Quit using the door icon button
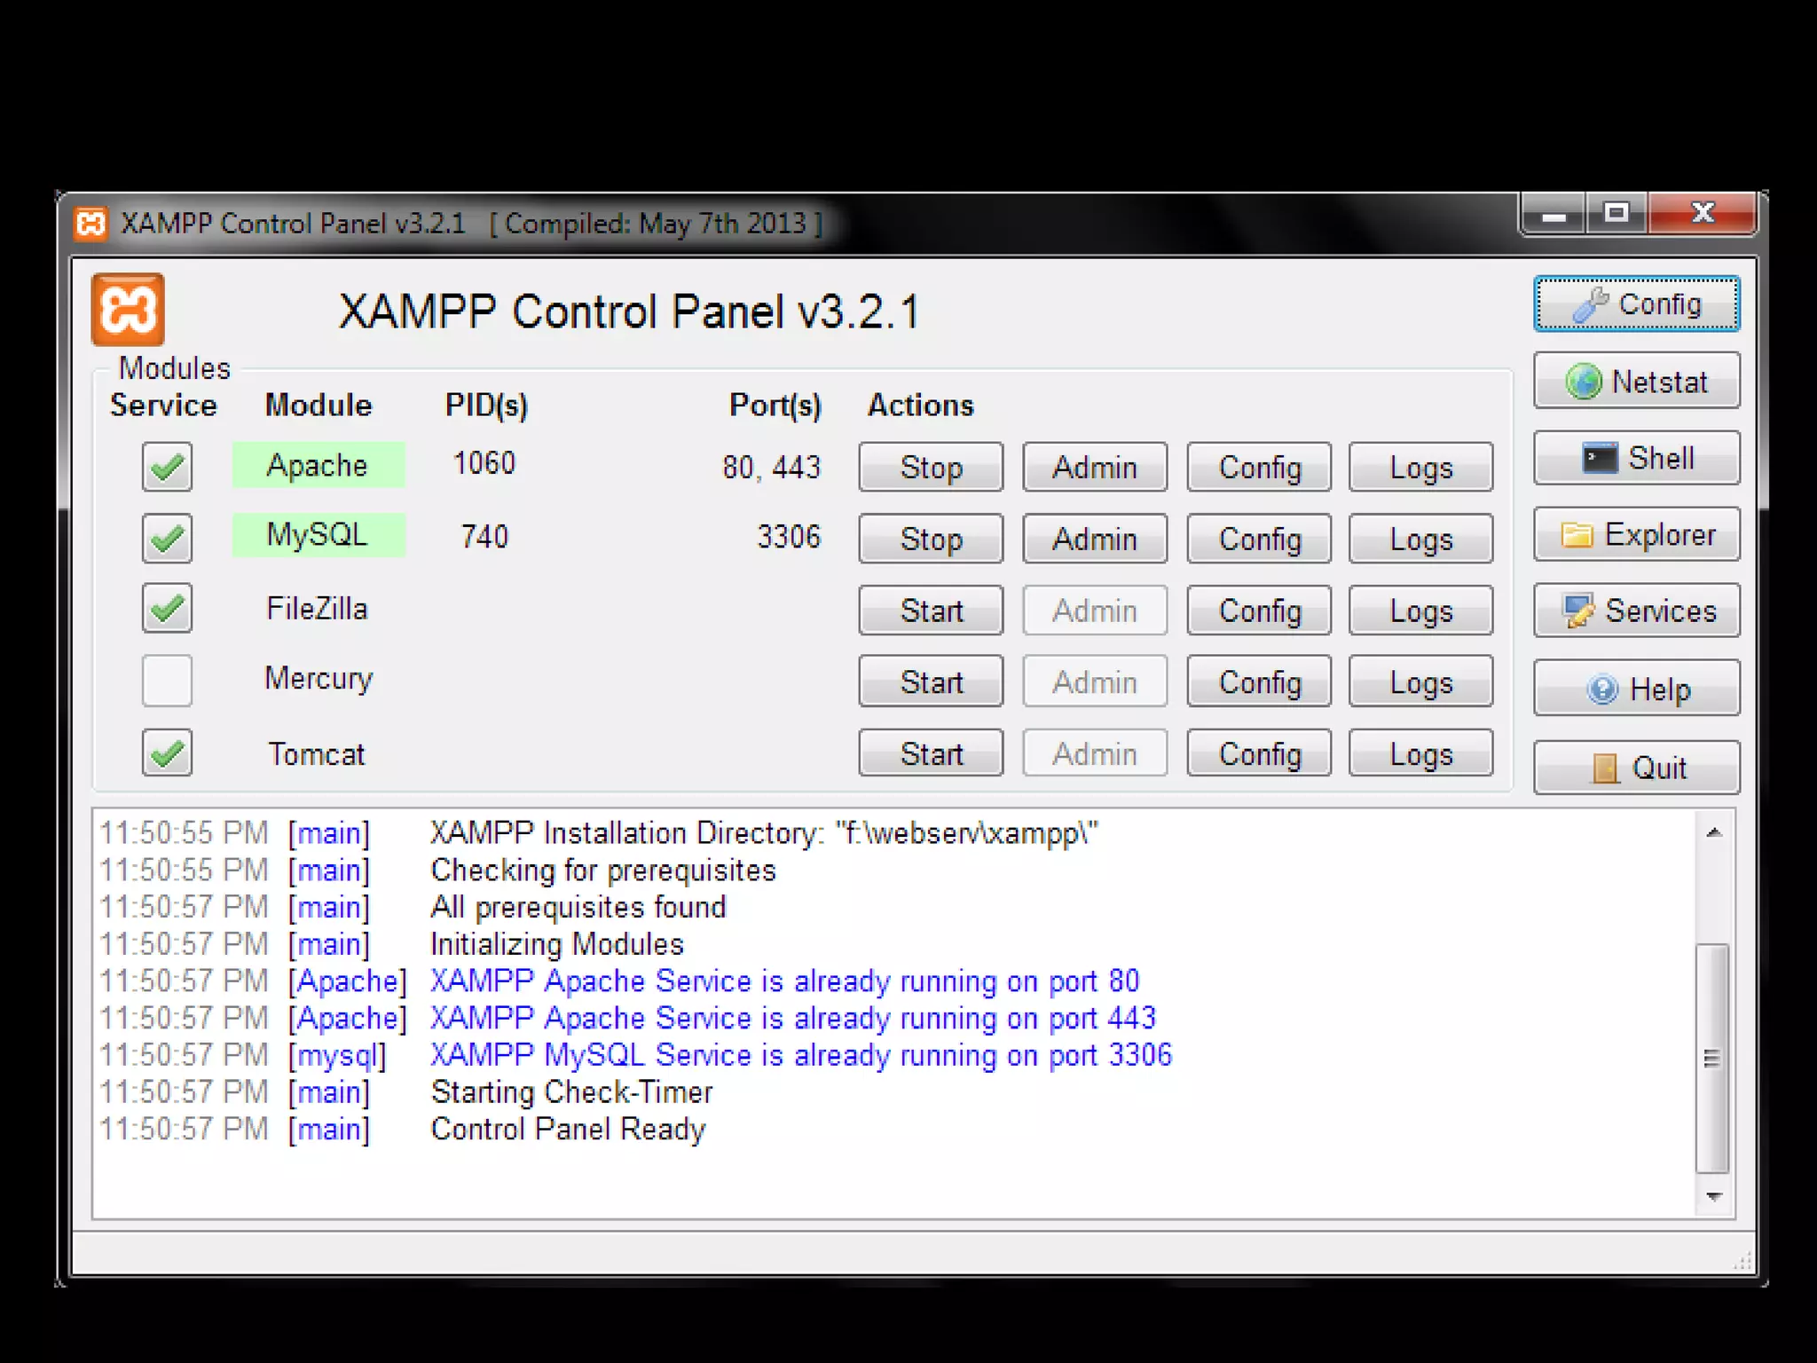Image resolution: width=1817 pixels, height=1363 pixels. [1636, 768]
